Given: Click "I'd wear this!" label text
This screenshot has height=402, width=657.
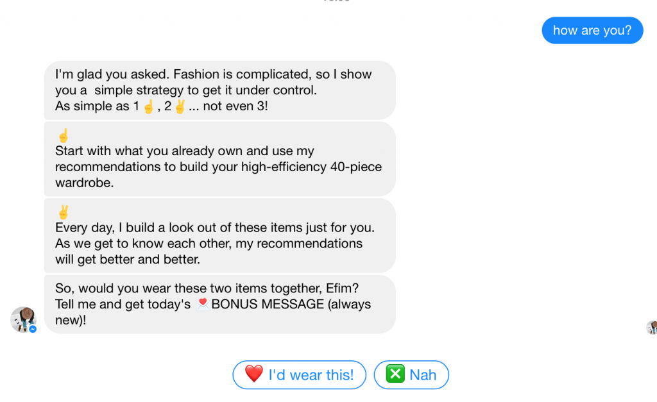Looking at the screenshot, I should point(311,375).
